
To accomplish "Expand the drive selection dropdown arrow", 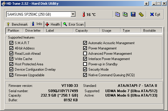I will [x=73, y=14].
